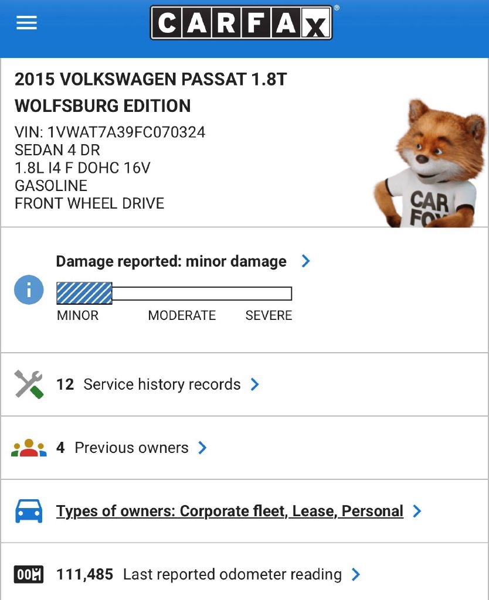Image resolution: width=489 pixels, height=600 pixels.
Task: Open Types of owners link
Action: (230, 511)
